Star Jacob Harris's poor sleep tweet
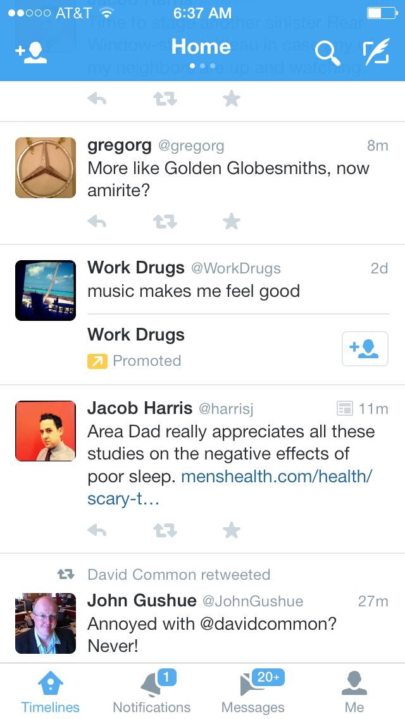Image resolution: width=405 pixels, height=719 pixels. (x=232, y=530)
